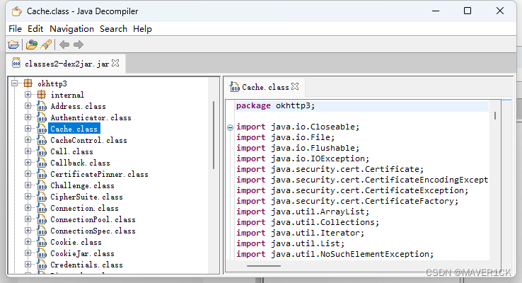Expand the internal package node
Screen dimensions: 522x283
coord(28,95)
